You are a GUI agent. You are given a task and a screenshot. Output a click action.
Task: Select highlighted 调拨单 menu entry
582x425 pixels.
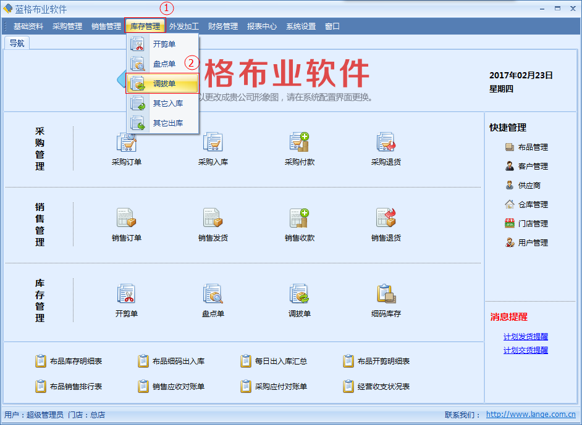162,83
